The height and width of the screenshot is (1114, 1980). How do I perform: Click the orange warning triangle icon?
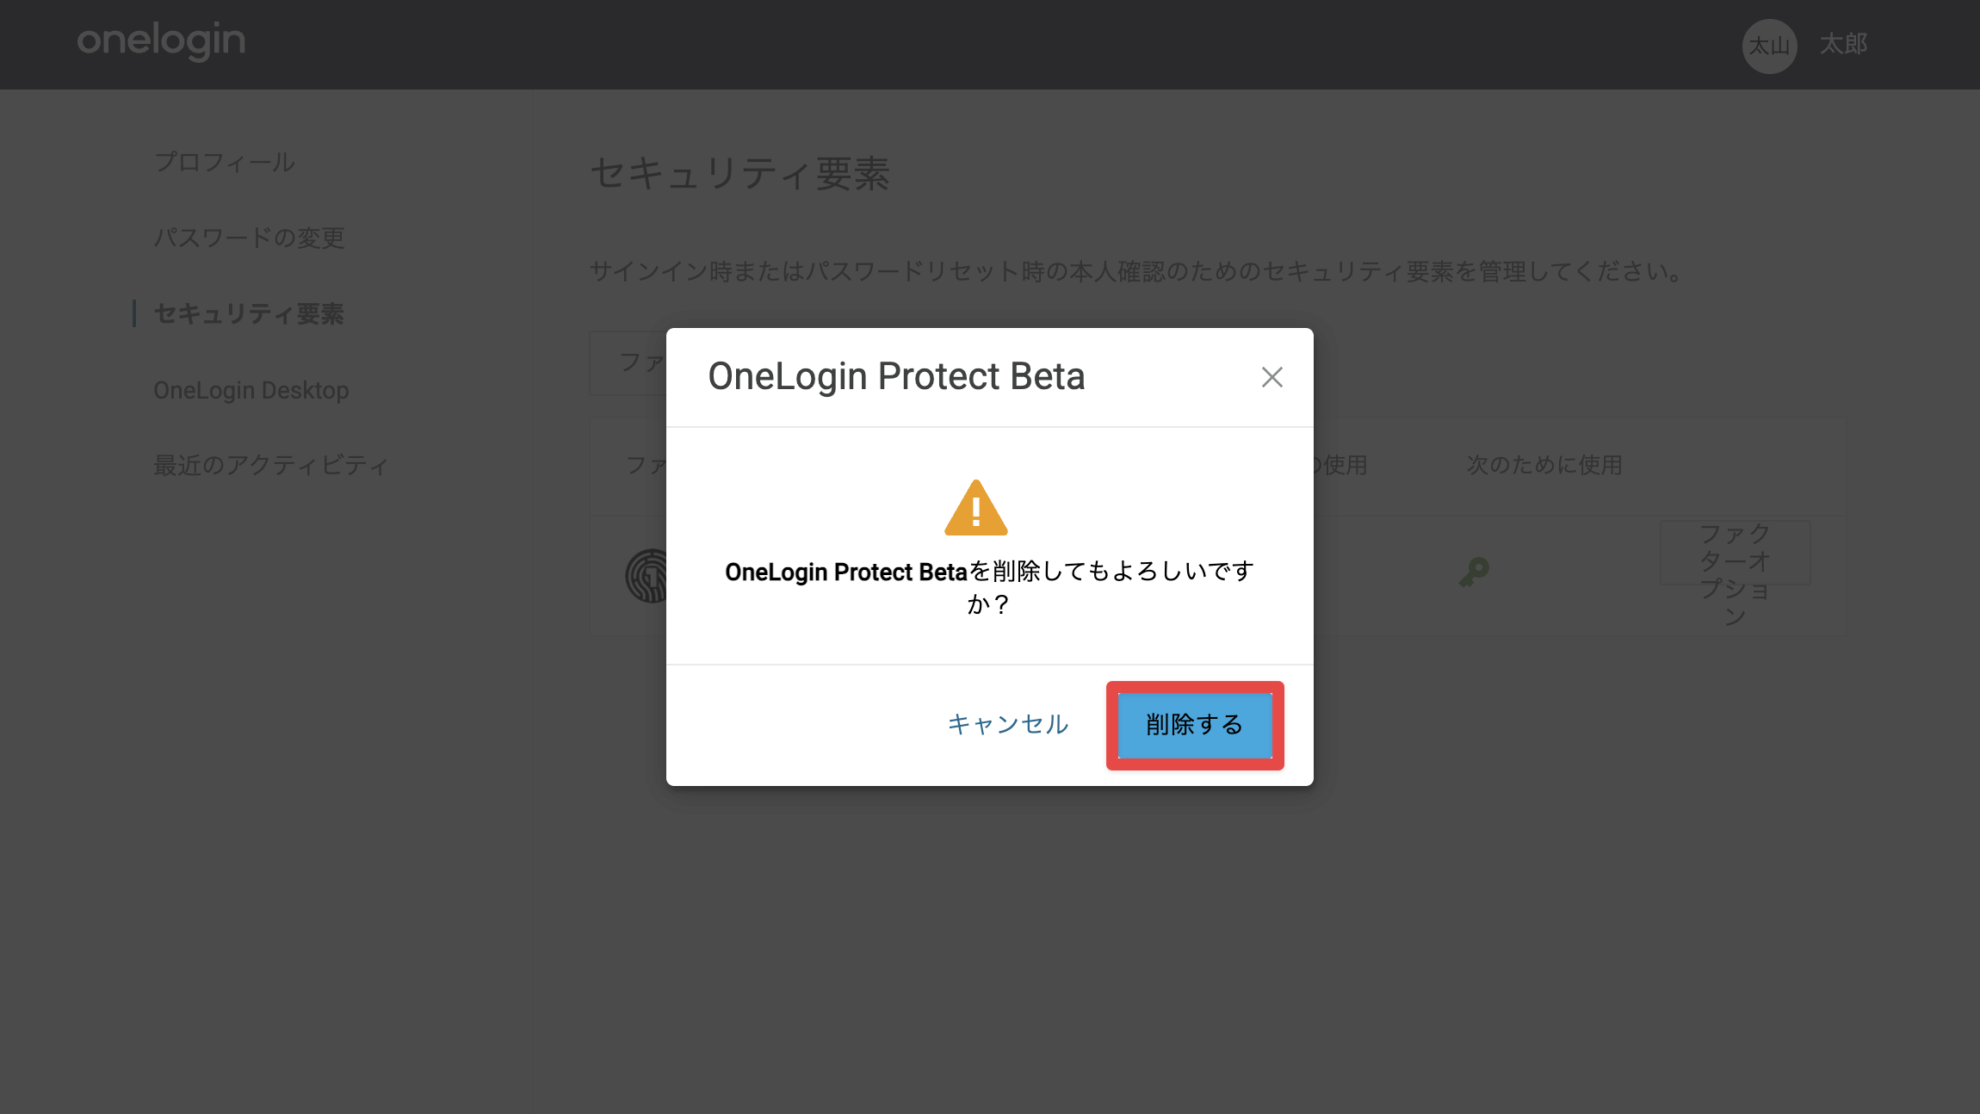976,508
